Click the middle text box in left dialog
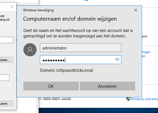The width and height of the screenshot is (158, 113). click(5, 78)
